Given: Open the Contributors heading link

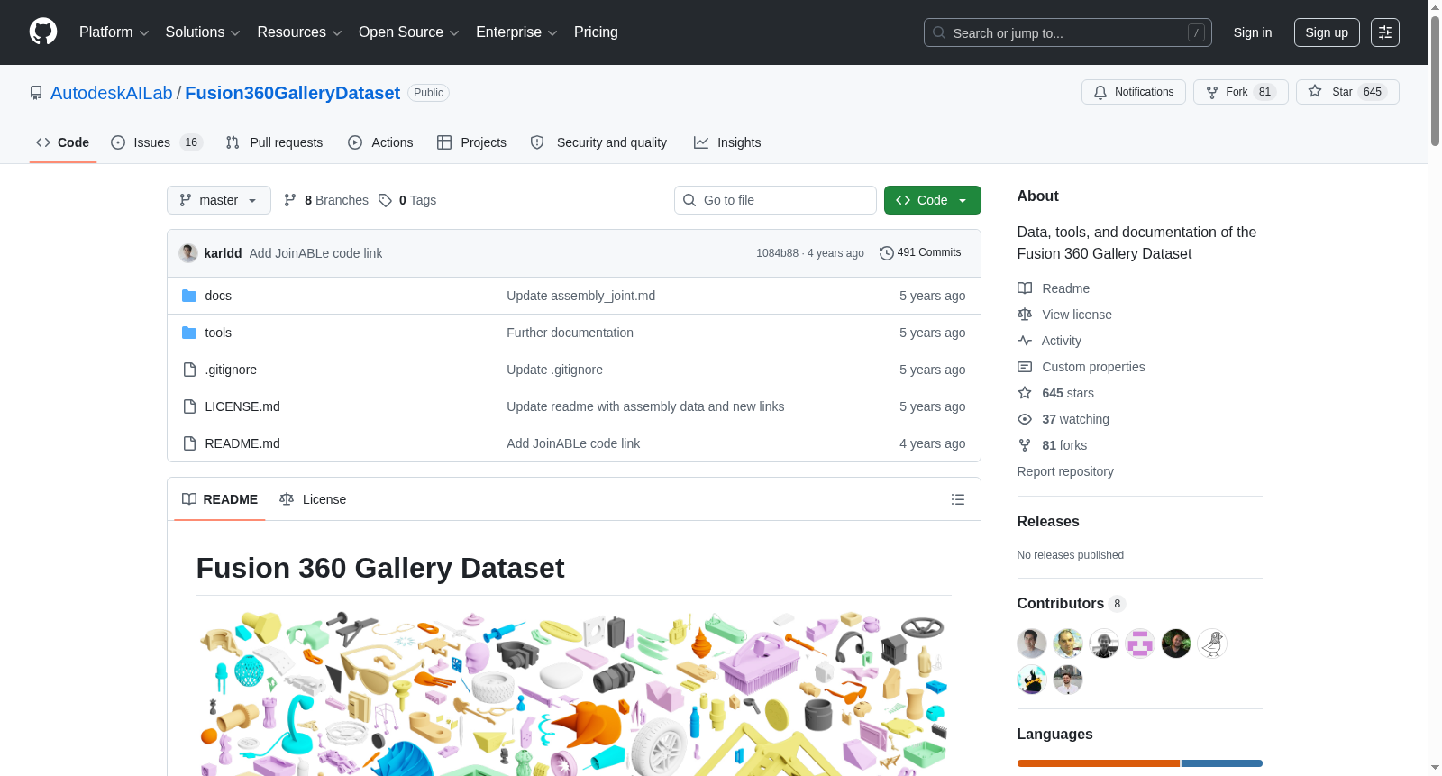Looking at the screenshot, I should point(1072,604).
